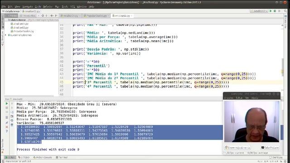Open the Run menu
Image resolution: width=290 pixels, height=163 pixels.
coord(57,6)
